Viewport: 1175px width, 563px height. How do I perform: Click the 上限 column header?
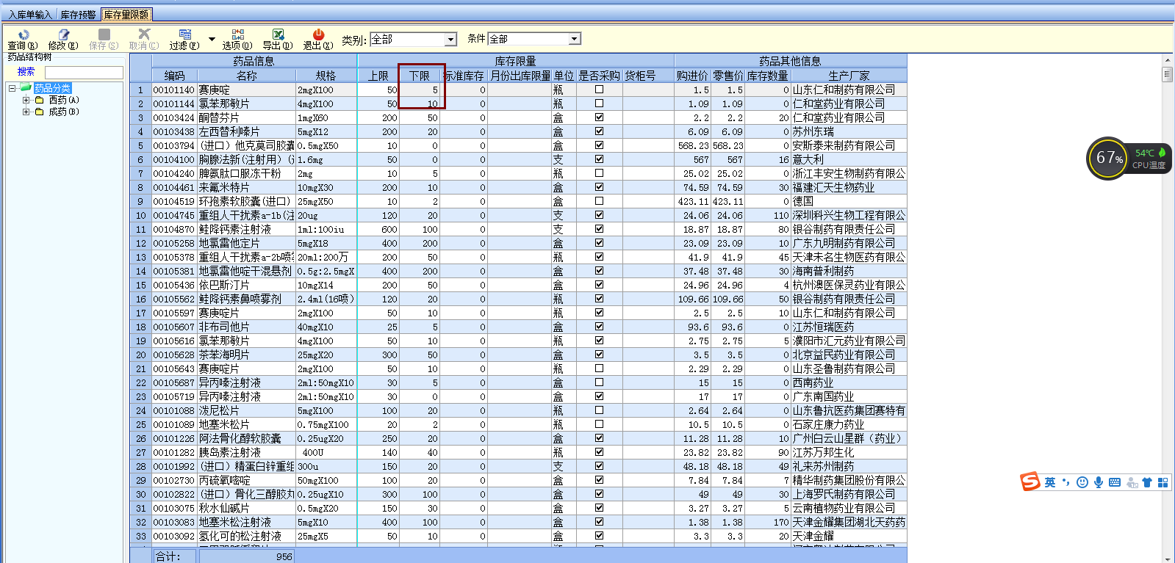tap(378, 76)
